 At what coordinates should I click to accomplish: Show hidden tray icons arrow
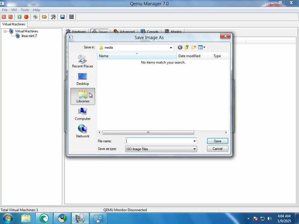(248, 218)
